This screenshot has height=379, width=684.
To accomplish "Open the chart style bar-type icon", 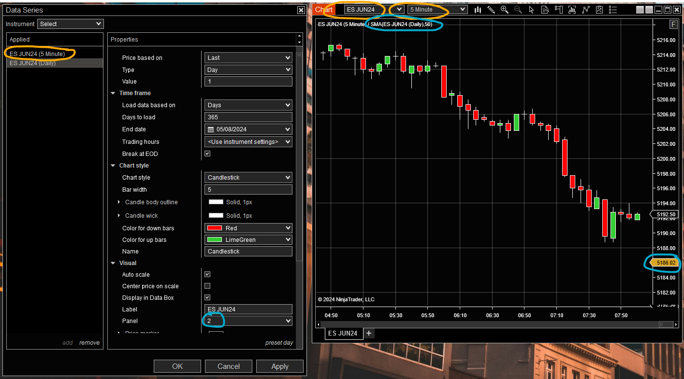I will pos(478,10).
